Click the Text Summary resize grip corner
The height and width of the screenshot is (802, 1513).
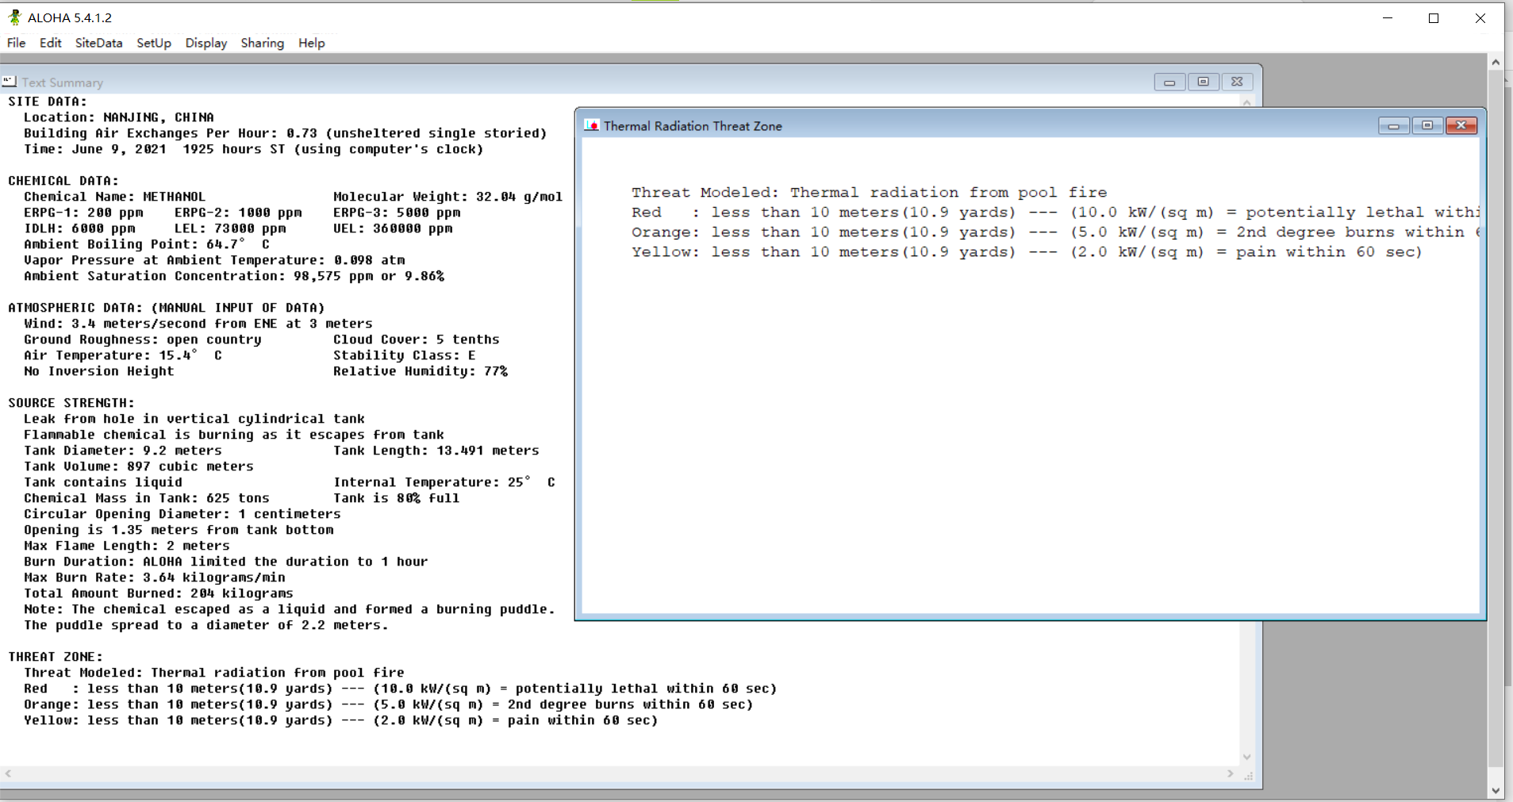pyautogui.click(x=1248, y=775)
